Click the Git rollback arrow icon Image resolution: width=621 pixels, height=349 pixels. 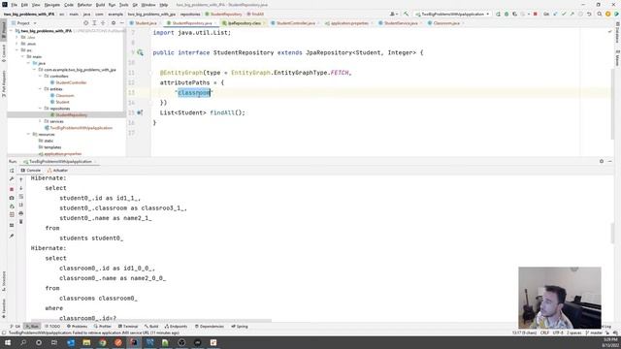click(589, 14)
